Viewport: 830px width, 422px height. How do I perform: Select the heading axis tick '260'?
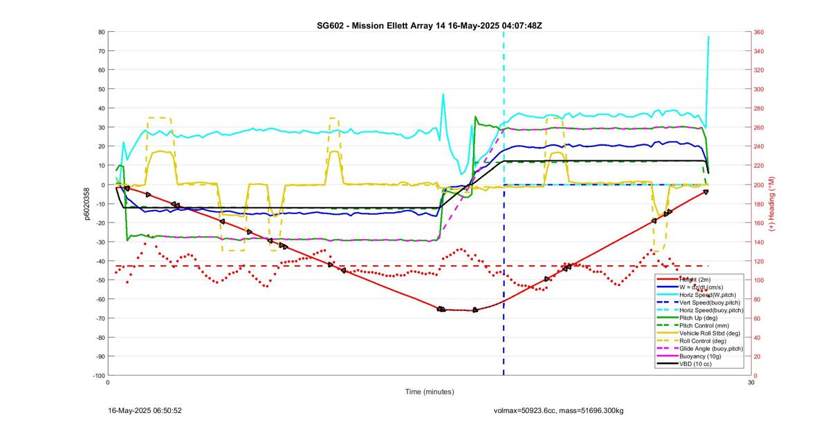759,127
